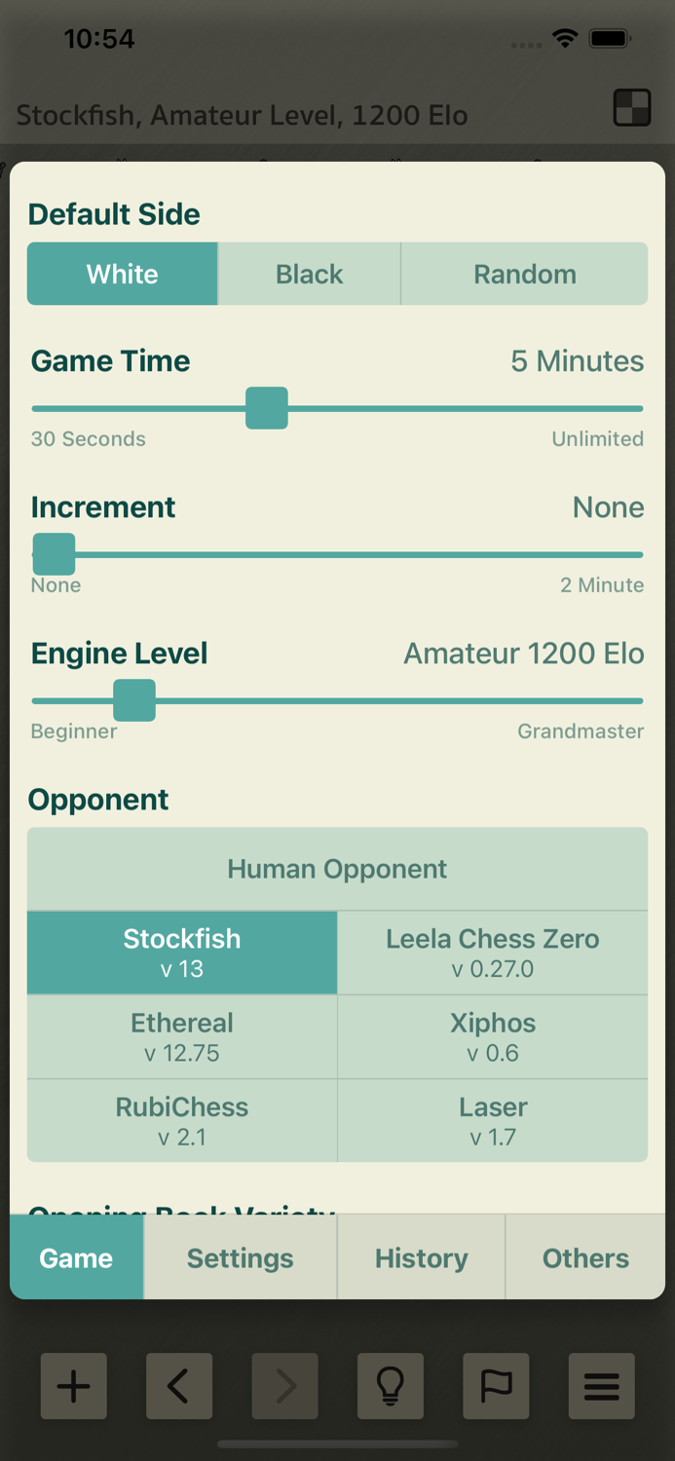
Task: Choose Human Opponent
Action: 337,868
